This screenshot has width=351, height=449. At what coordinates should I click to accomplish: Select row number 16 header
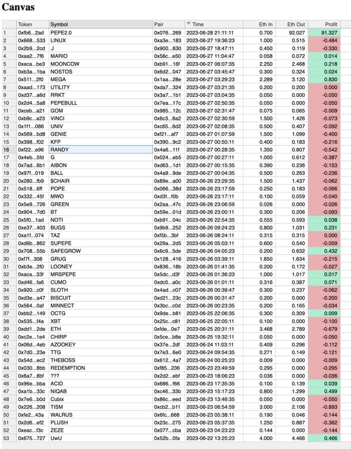click(9, 150)
